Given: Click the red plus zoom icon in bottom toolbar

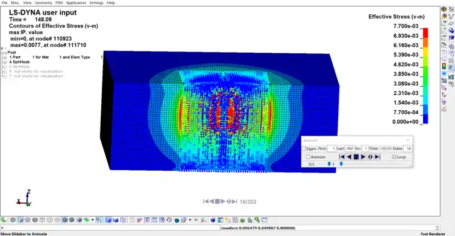Looking at the screenshot, I should point(147,220).
